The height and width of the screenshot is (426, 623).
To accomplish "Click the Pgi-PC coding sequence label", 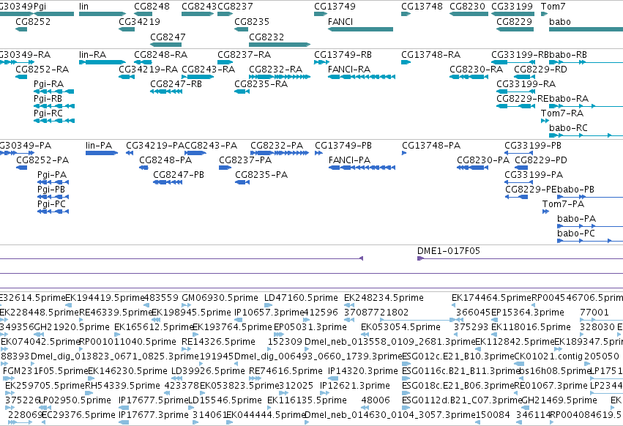I will click(x=52, y=204).
